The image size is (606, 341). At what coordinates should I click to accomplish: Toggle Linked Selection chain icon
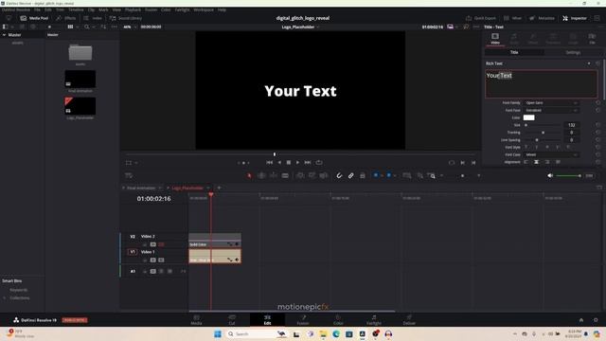click(x=350, y=175)
